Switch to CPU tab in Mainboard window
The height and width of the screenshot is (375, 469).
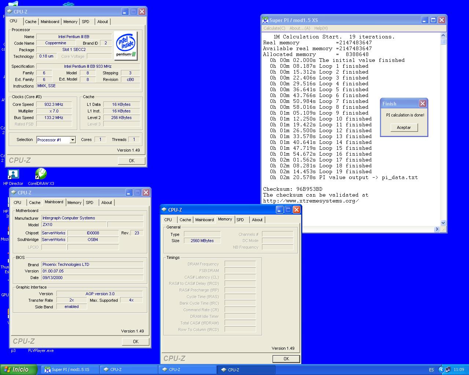(18, 203)
